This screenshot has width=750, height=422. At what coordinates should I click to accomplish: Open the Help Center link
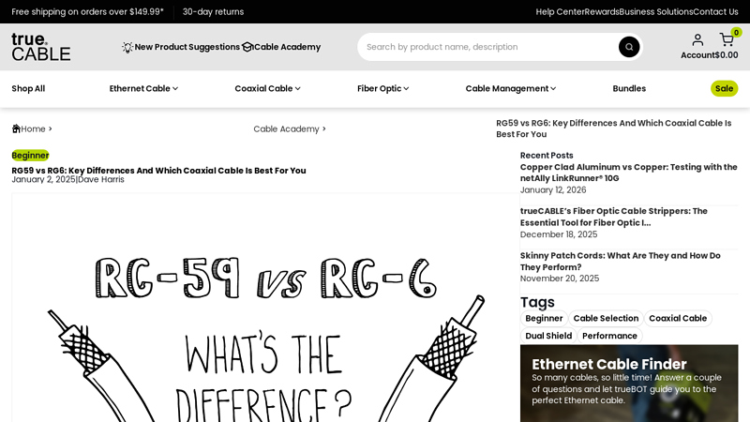[560, 12]
